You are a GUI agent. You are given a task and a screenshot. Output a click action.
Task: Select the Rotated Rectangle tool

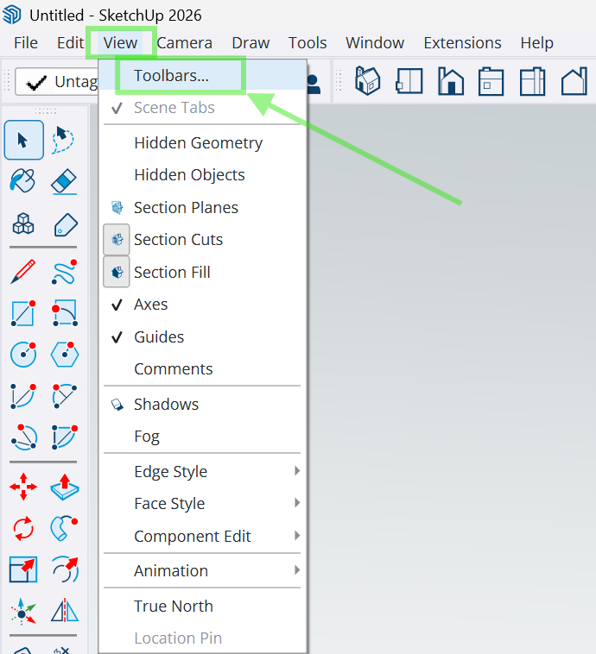pos(64,313)
